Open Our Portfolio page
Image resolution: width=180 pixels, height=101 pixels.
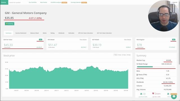tap(33, 3)
